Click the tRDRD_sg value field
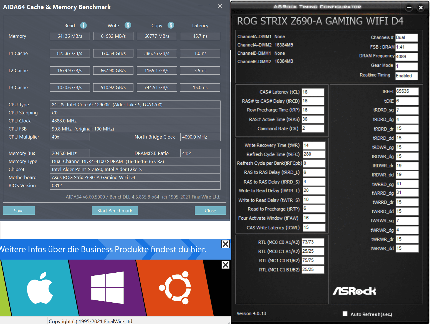The image size is (430, 324). pyautogui.click(x=407, y=110)
